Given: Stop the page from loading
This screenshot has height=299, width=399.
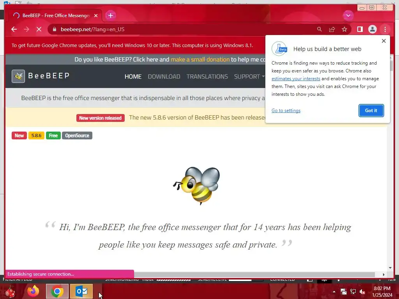Looking at the screenshot, I should click(39, 29).
